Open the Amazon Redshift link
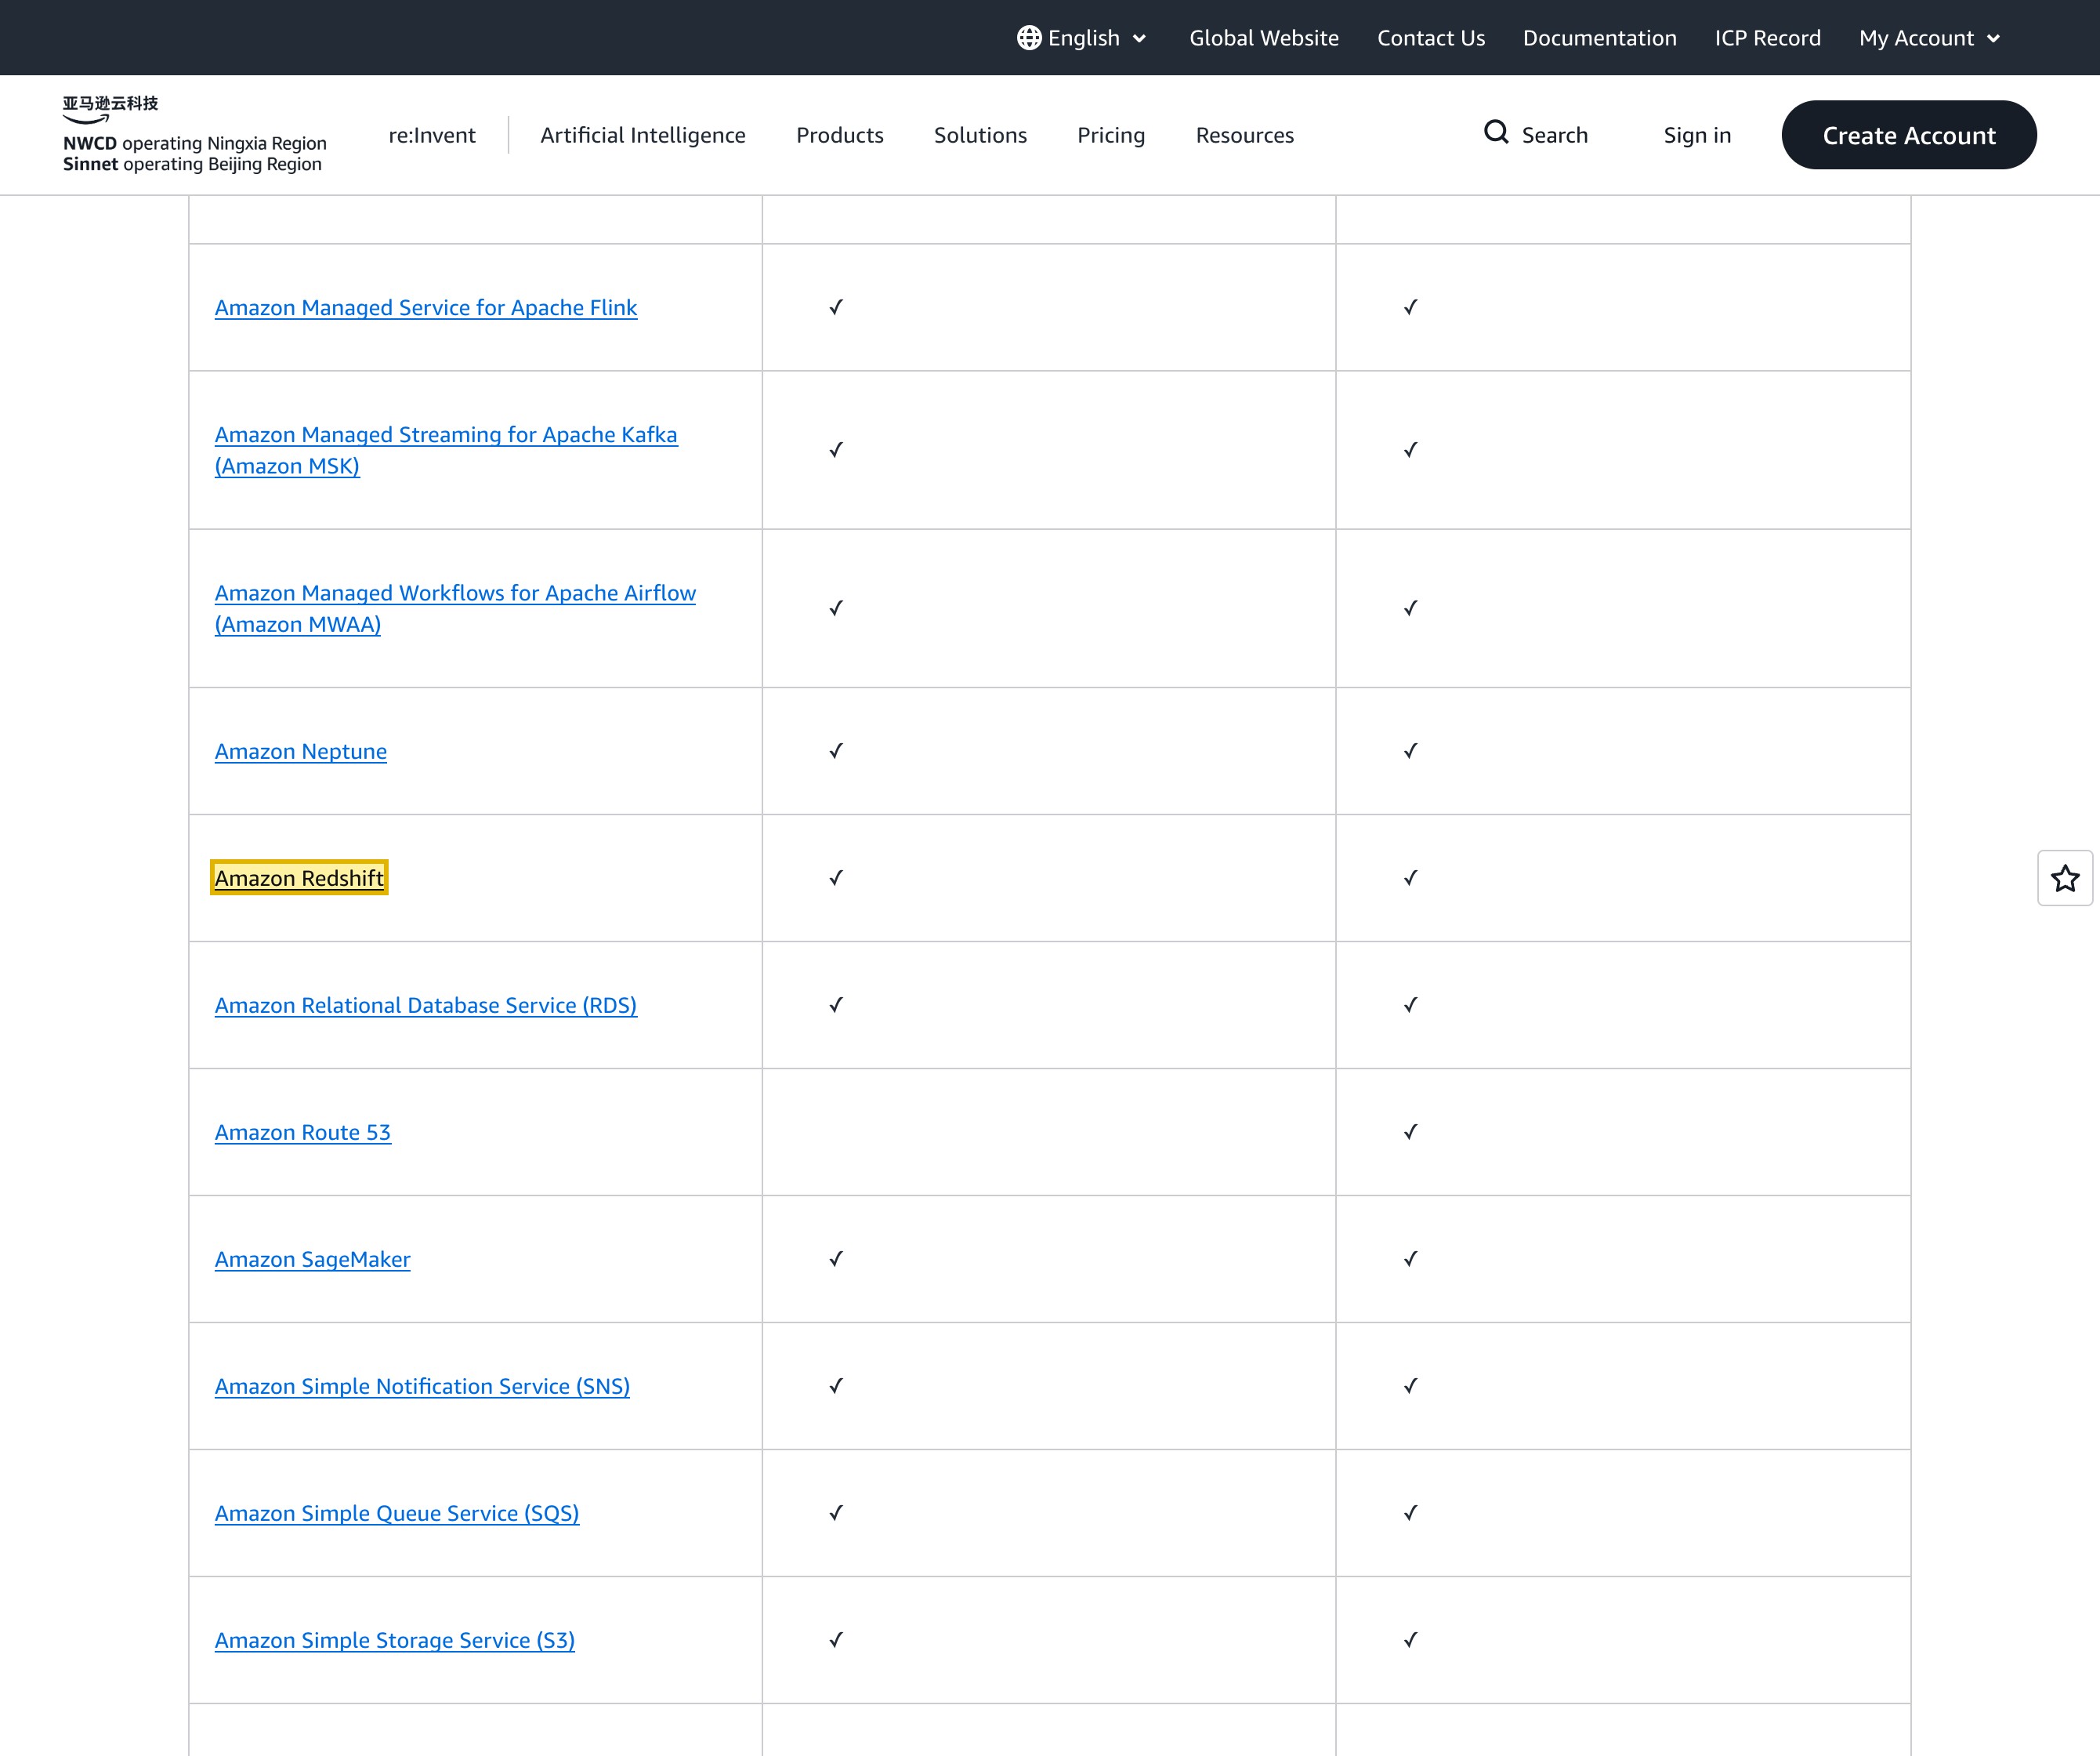The image size is (2100, 1756). [299, 877]
